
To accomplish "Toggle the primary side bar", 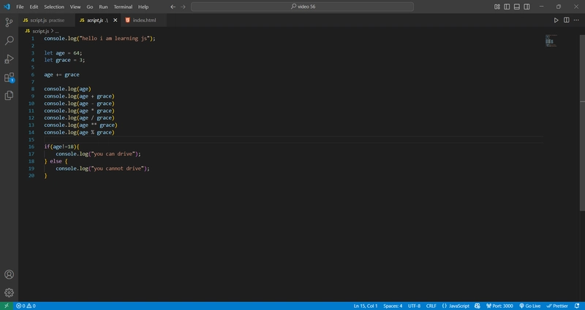I will click(x=507, y=7).
